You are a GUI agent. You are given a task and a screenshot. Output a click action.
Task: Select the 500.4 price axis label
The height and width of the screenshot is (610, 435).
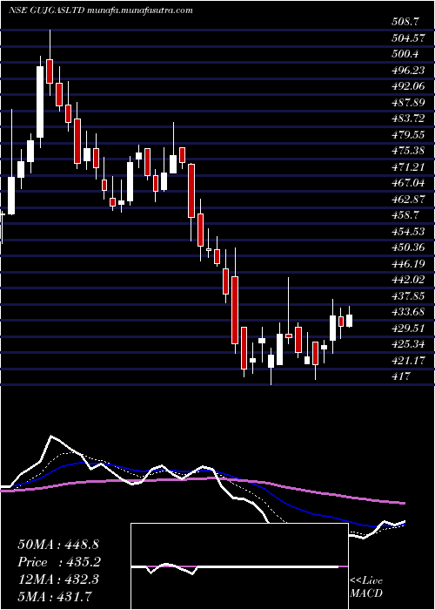click(x=405, y=54)
